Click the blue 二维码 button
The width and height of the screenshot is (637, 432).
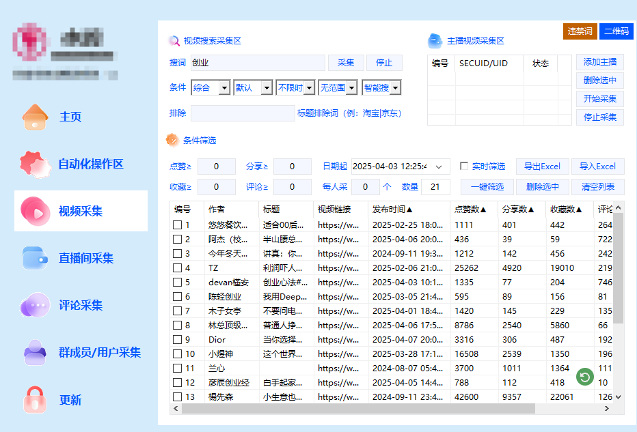click(616, 31)
